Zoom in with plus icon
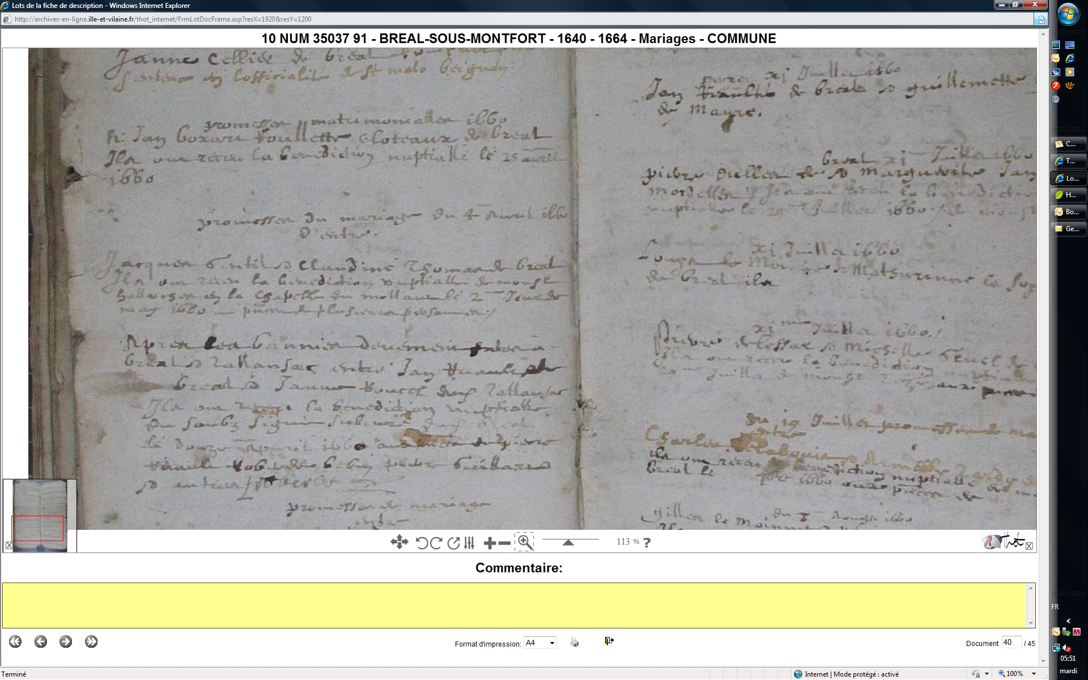The image size is (1088, 680). (490, 543)
